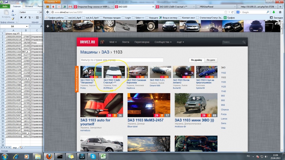Toggle italic К in Excel
285x160 pixels.
pyautogui.click(x=25, y=17)
